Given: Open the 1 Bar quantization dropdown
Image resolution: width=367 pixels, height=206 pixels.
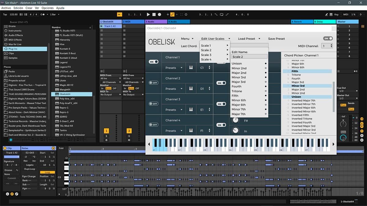Looking at the screenshot, I should (54, 14).
